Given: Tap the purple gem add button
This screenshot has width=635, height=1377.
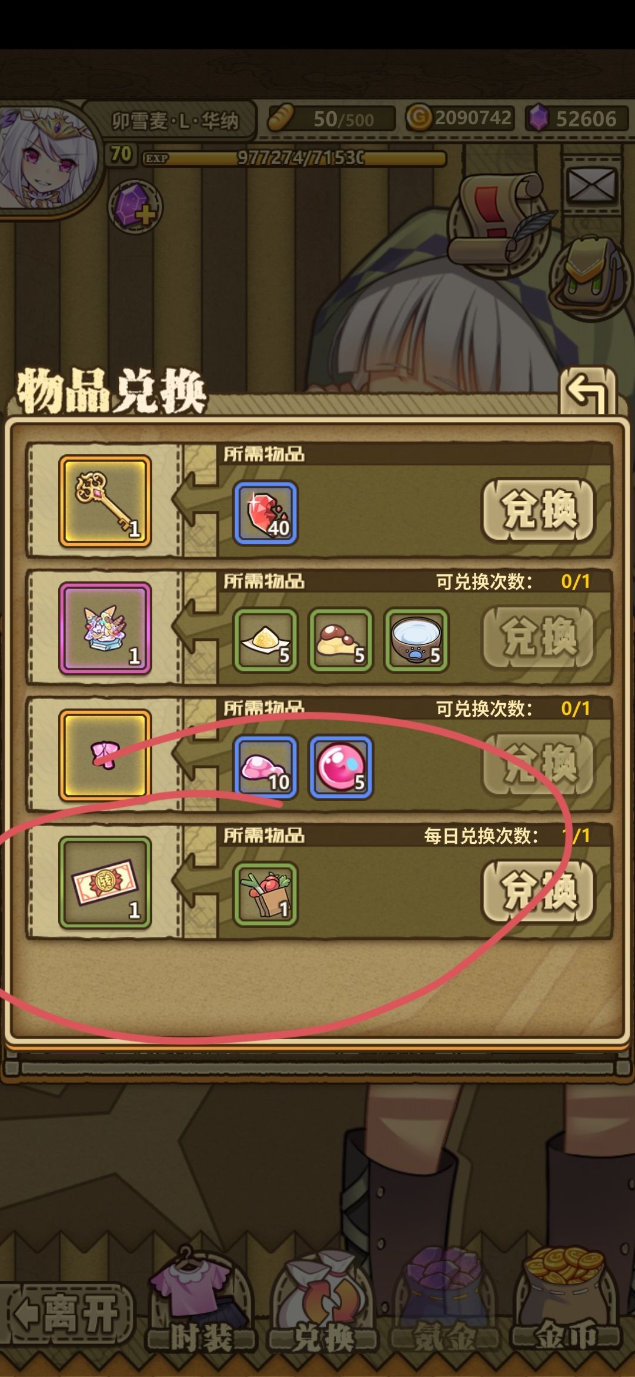Looking at the screenshot, I should (x=135, y=207).
